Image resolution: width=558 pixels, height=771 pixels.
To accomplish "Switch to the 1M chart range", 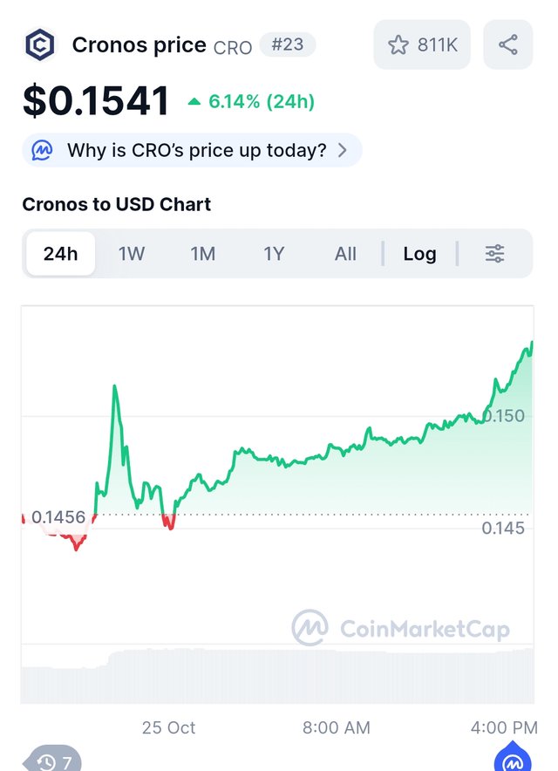I will click(203, 254).
